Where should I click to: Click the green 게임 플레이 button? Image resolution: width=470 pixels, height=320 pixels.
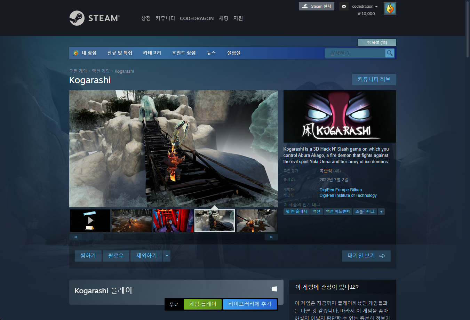tap(203, 304)
